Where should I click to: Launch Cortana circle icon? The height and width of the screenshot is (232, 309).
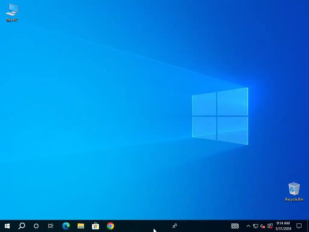pyautogui.click(x=36, y=226)
